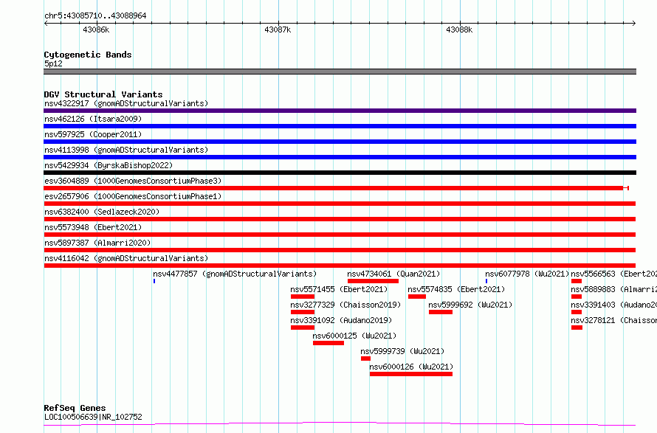Click nsv4734061 (Quan2021) label
The height and width of the screenshot is (433, 657).
(x=394, y=274)
